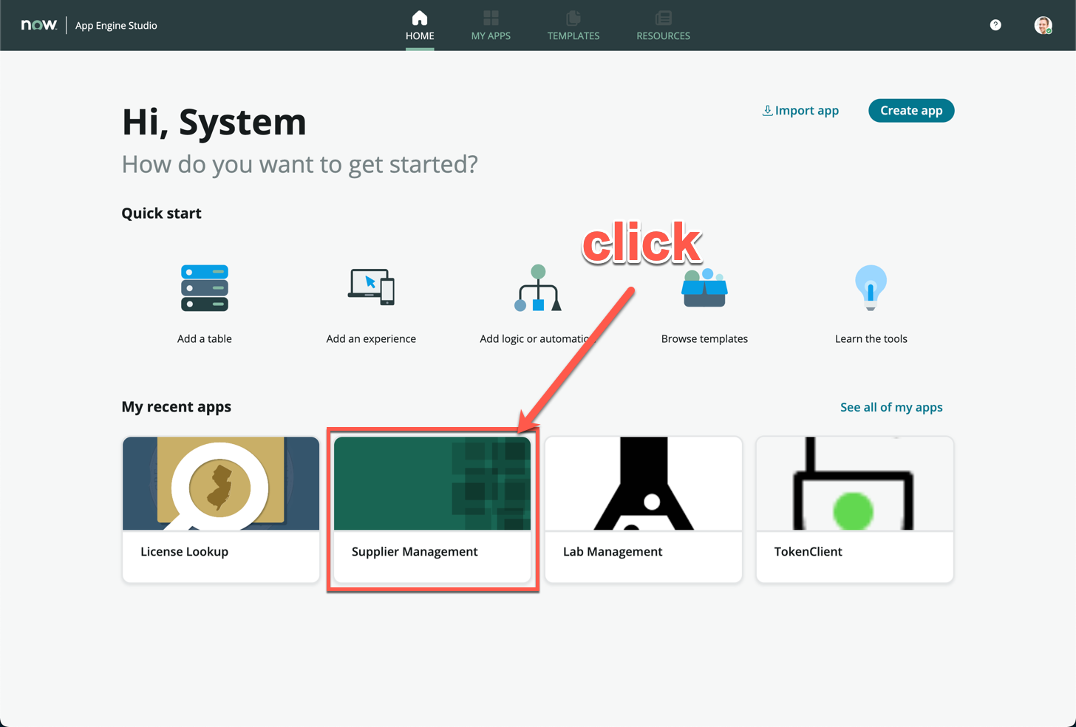Click the Add a table server icon
This screenshot has height=727, width=1076.
tap(205, 287)
